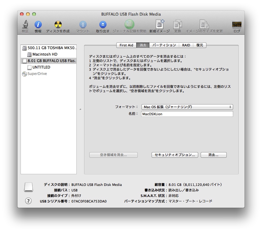The image size is (262, 232).
Task: Click the disk description BUFFALO USB Flash Disk Media
Action: (x=97, y=185)
